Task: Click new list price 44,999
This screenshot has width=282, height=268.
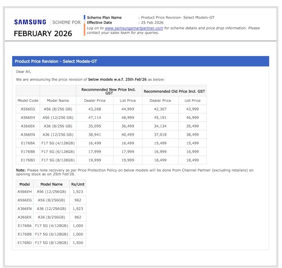Action: click(128, 109)
